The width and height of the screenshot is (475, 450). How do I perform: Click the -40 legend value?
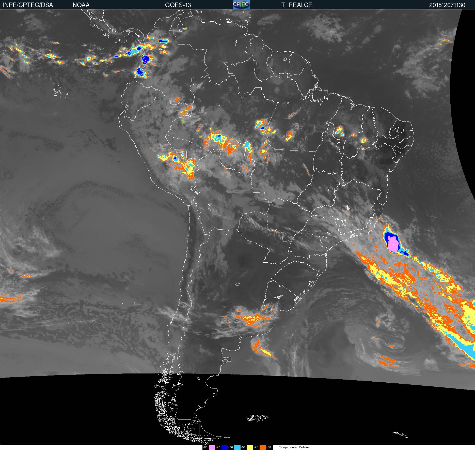(256, 447)
